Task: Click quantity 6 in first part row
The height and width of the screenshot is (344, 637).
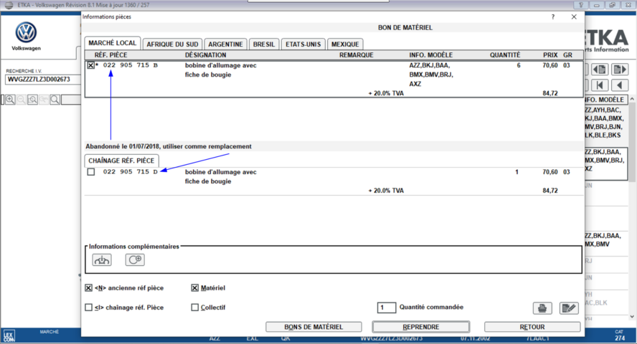Action: point(519,65)
